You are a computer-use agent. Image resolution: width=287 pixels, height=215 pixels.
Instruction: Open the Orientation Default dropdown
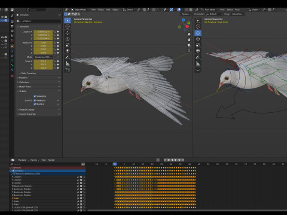(x=213, y=14)
